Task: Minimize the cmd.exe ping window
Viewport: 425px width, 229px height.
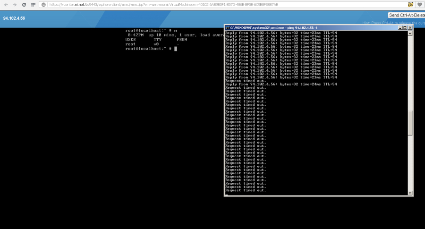Action: (400, 28)
